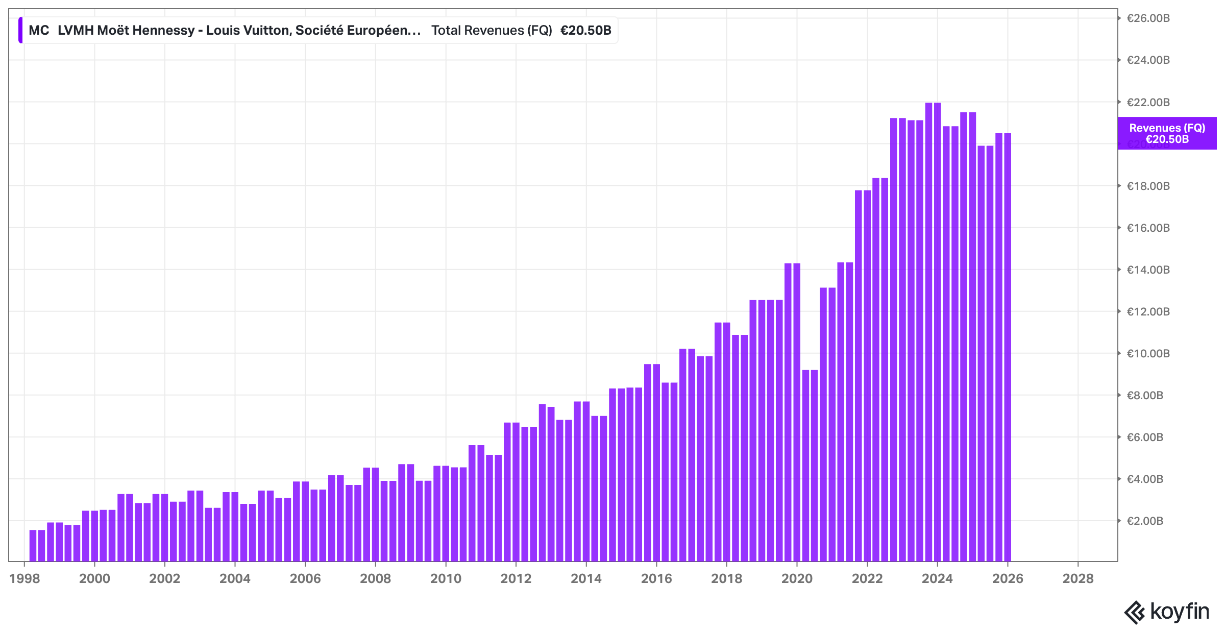Click the tallest bar just before 2024
Image resolution: width=1225 pixels, height=633 pixels.
pyautogui.click(x=929, y=332)
